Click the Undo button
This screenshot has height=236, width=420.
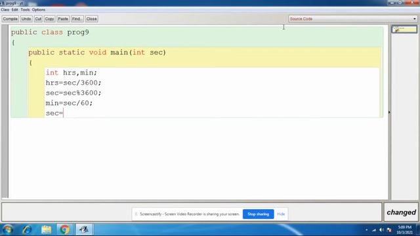(26, 19)
